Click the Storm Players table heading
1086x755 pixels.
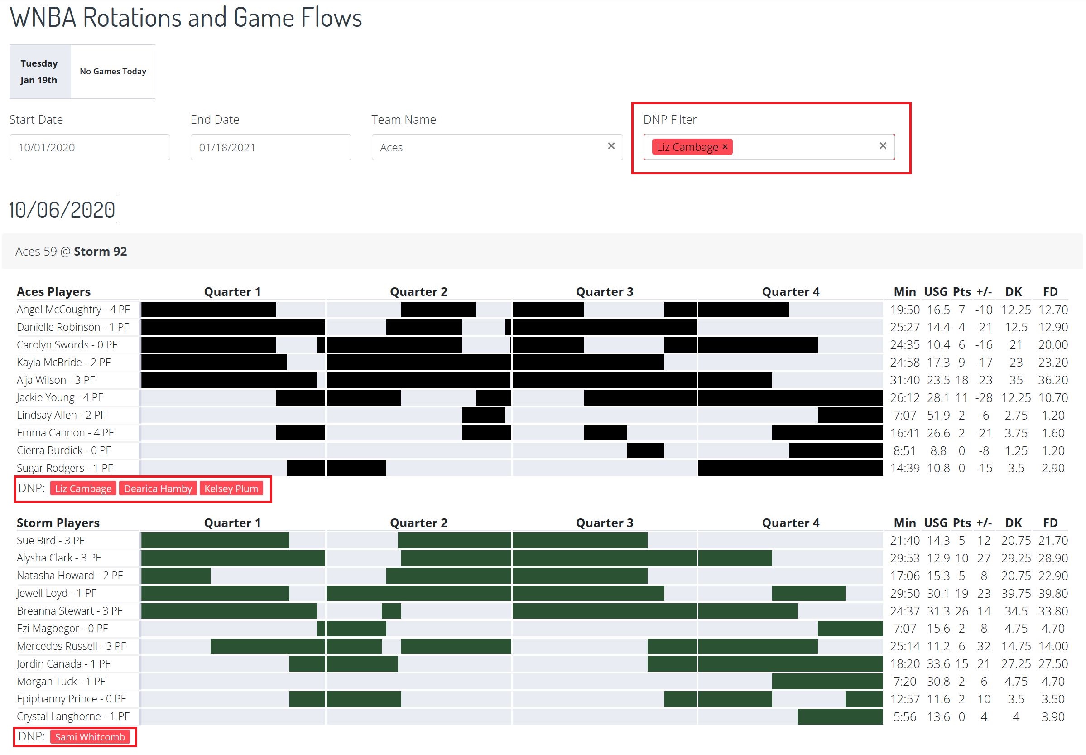click(x=58, y=523)
